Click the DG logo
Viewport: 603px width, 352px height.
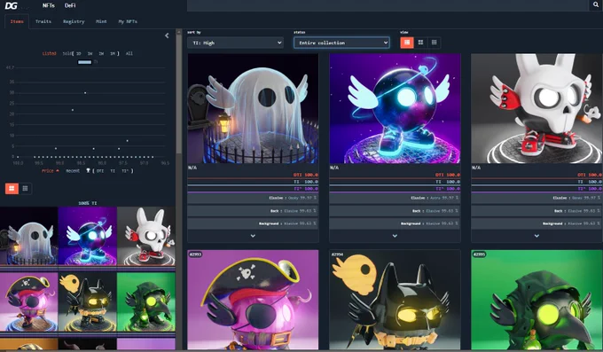pyautogui.click(x=12, y=5)
